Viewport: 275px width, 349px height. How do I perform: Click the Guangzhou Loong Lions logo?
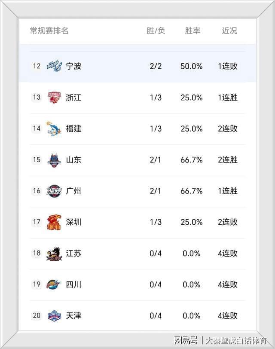point(54,191)
